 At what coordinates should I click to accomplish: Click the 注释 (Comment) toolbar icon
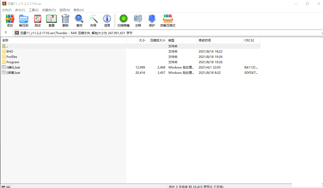138,19
